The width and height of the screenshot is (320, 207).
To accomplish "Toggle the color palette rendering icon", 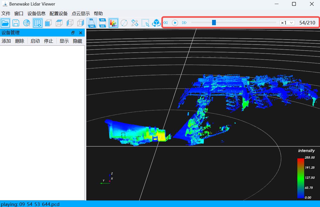I will pyautogui.click(x=113, y=23).
